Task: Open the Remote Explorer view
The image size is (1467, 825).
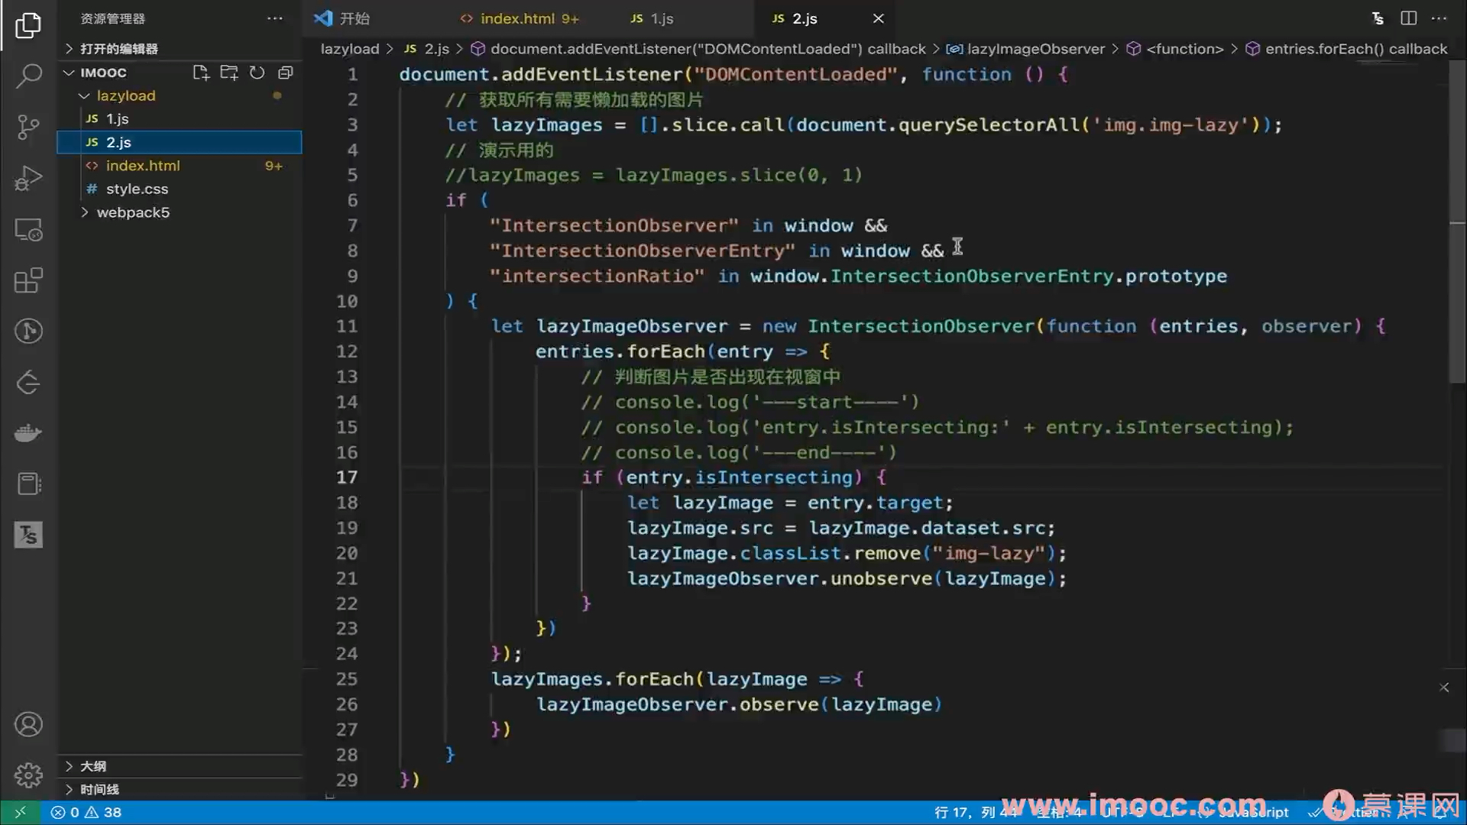Action: click(28, 229)
